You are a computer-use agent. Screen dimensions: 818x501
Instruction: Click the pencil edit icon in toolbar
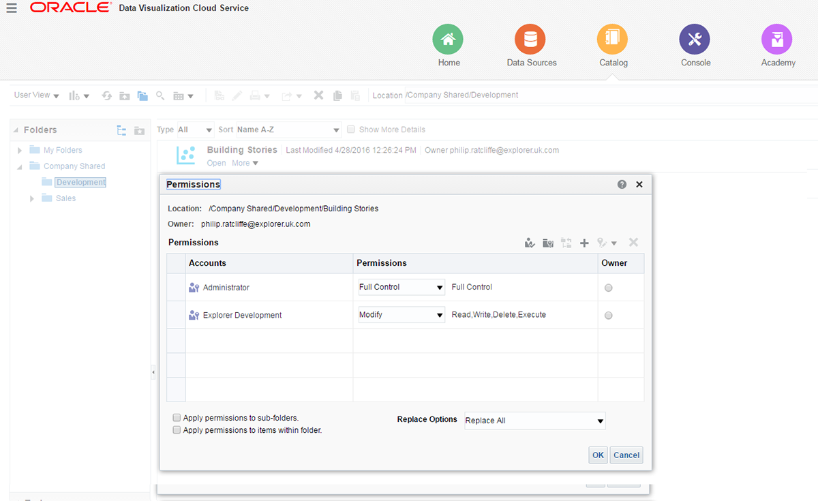(237, 96)
